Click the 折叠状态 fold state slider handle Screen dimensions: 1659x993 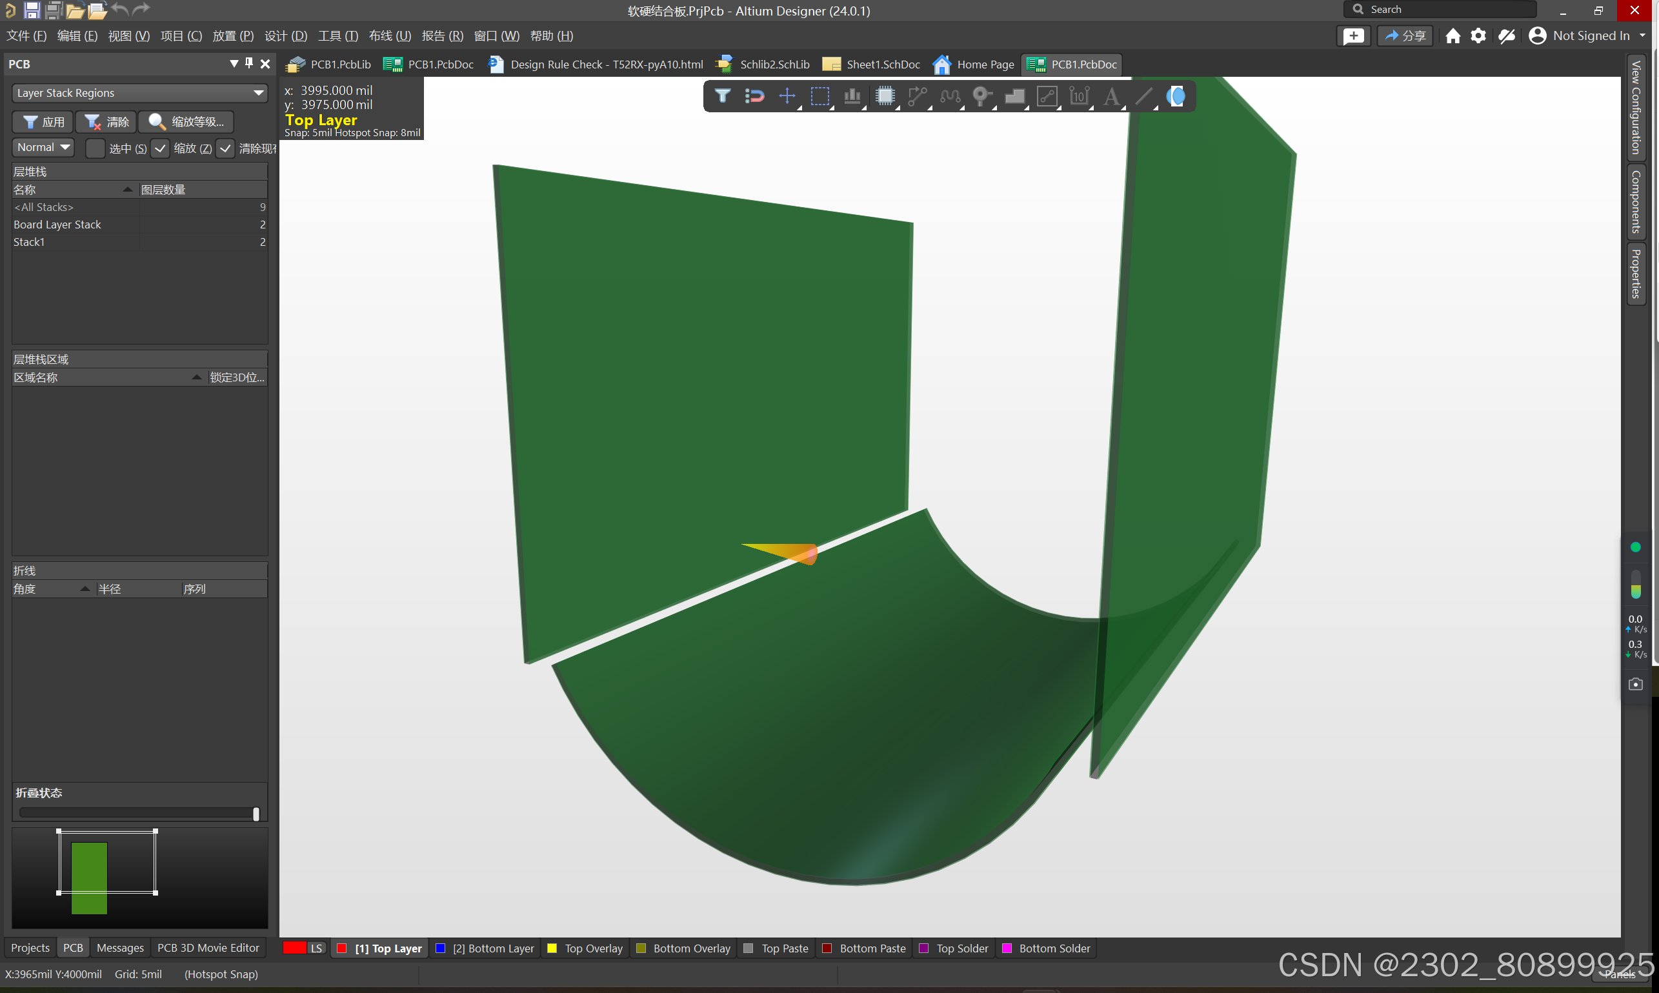point(256,814)
